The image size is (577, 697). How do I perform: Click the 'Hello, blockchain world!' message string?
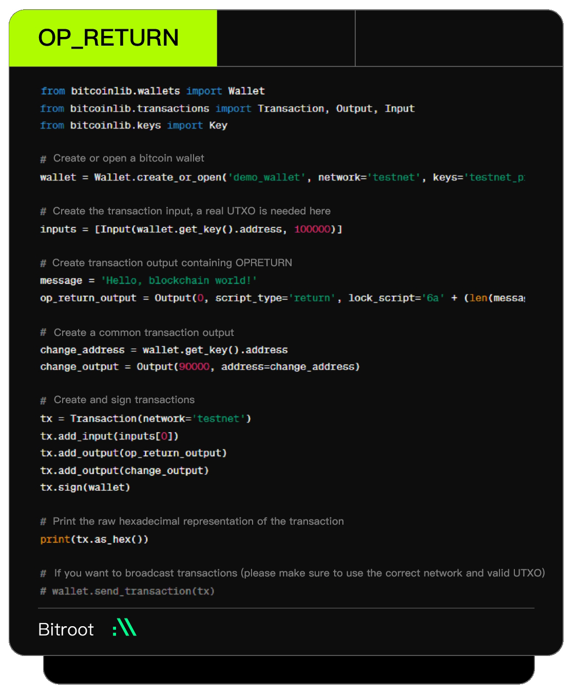click(179, 281)
